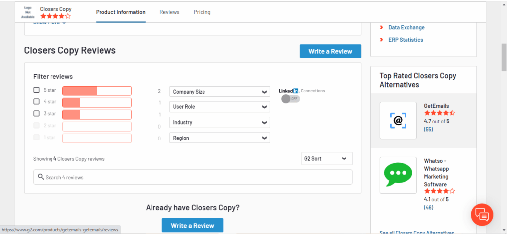This screenshot has height=234, width=507.
Task: Click the search magnifier icon in reviews field
Action: click(x=41, y=177)
